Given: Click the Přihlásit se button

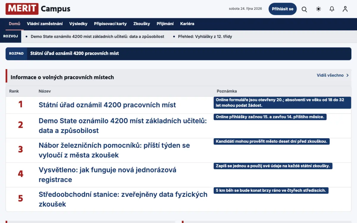Looking at the screenshot, I should (x=283, y=9).
